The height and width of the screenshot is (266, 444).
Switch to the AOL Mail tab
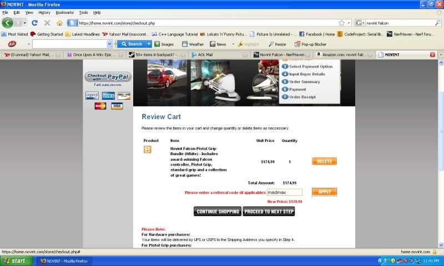(220, 54)
